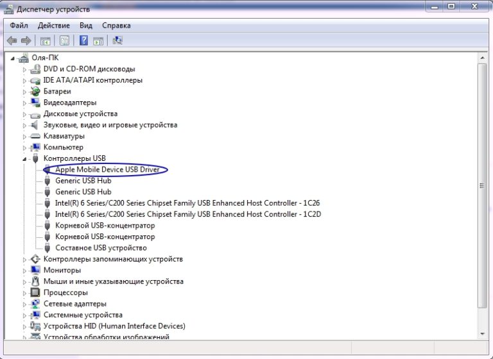This screenshot has height=359, width=493.
Task: Expand the DVD и CD-ROM дисководы category
Action: tap(25, 69)
